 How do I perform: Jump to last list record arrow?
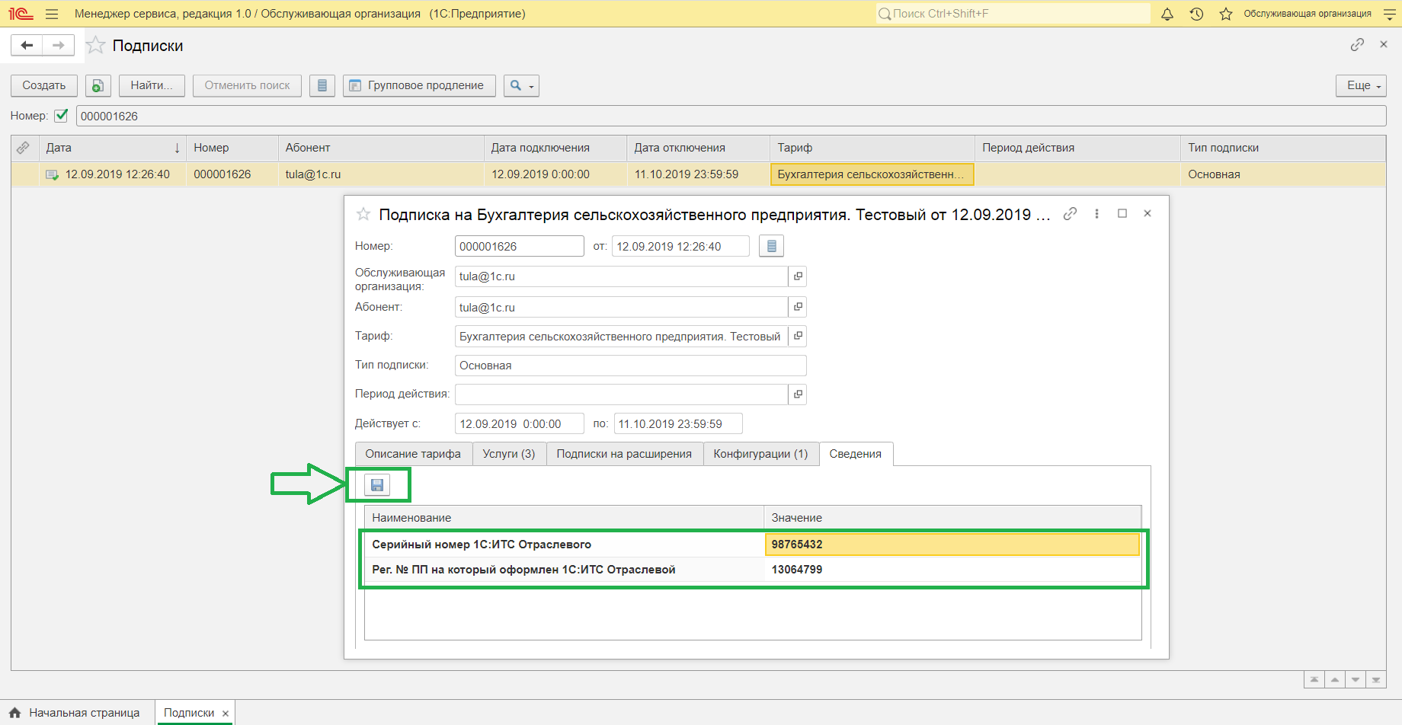click(x=1376, y=679)
